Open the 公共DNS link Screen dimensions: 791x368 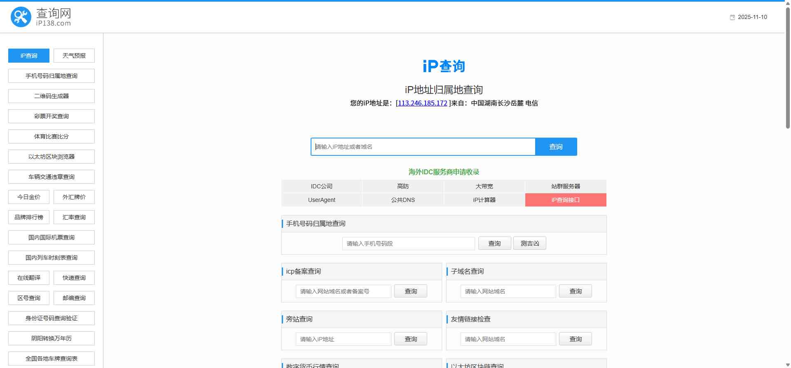pos(403,200)
